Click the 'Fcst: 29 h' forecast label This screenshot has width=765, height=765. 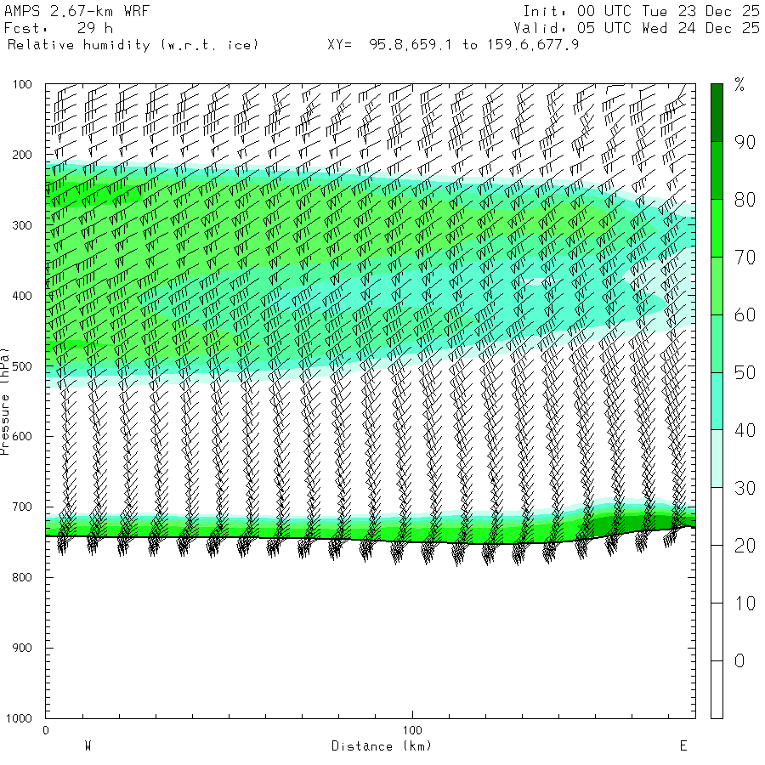coord(58,28)
